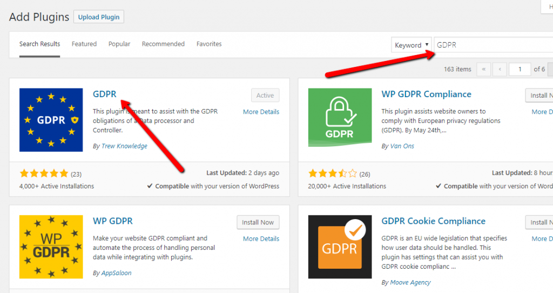Switch to the Search Results tab

coord(39,44)
